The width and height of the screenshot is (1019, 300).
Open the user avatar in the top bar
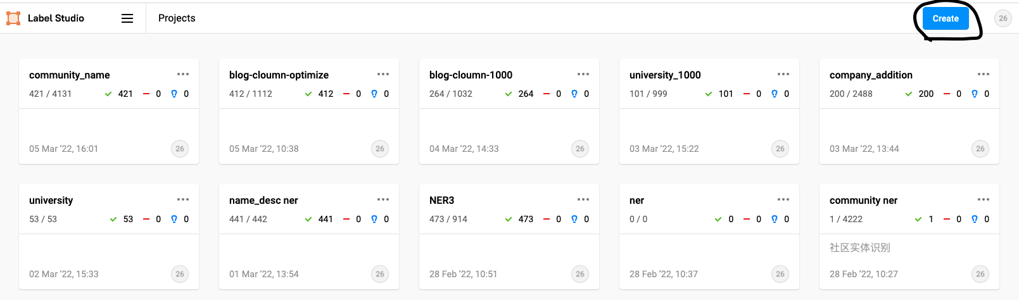pos(1003,18)
